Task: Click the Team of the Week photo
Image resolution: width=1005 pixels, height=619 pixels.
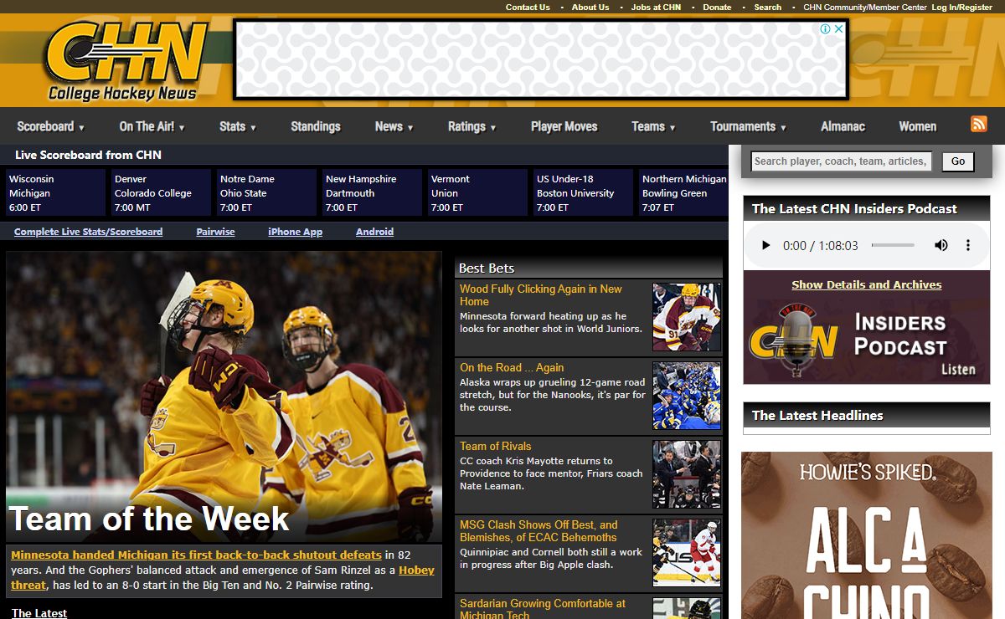Action: (224, 396)
